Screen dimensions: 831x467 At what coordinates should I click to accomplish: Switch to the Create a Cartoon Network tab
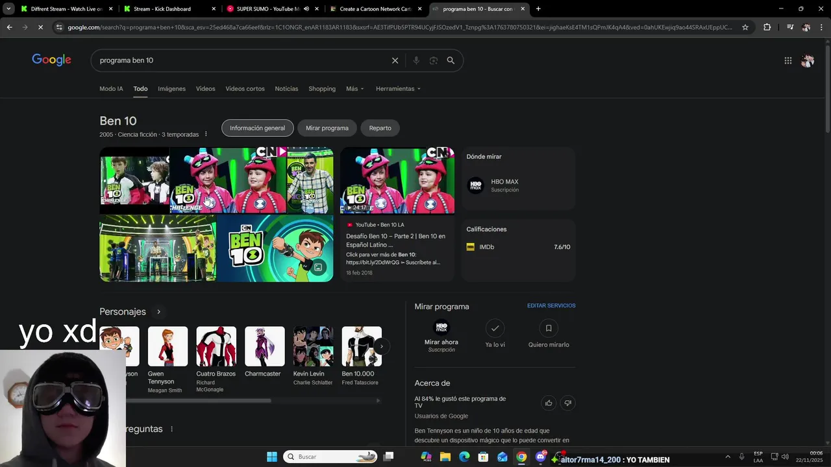[376, 9]
